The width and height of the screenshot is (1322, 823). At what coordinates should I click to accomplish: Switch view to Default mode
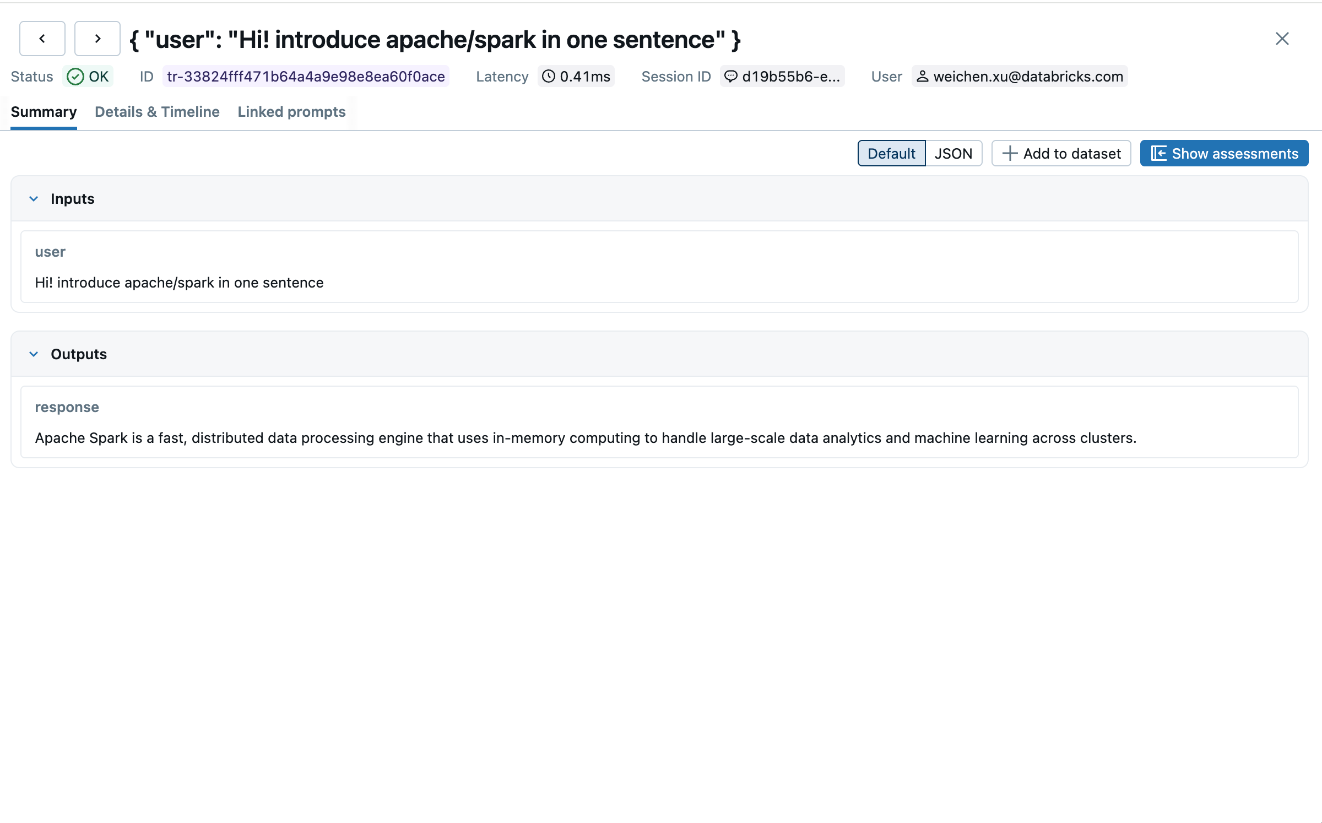coord(892,153)
